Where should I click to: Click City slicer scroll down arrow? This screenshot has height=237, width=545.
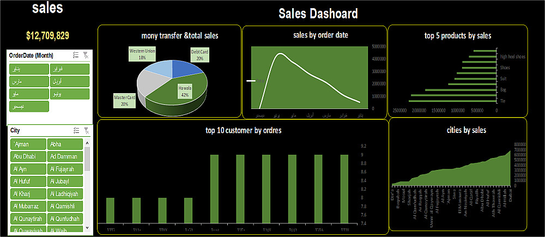[87, 228]
